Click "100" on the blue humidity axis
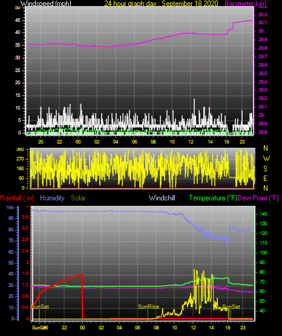The image size is (282, 336). 10,207
